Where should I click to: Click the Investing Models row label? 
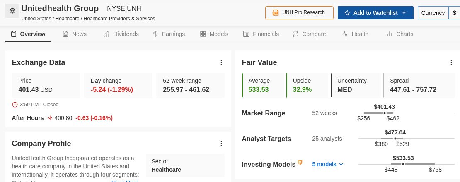point(269,165)
